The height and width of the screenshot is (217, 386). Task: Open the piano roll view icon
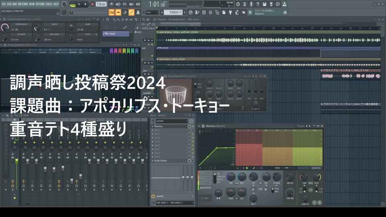197,12
